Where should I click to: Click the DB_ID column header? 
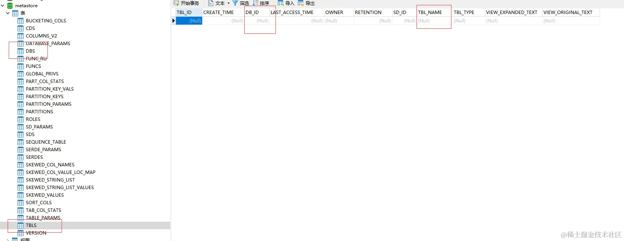257,13
